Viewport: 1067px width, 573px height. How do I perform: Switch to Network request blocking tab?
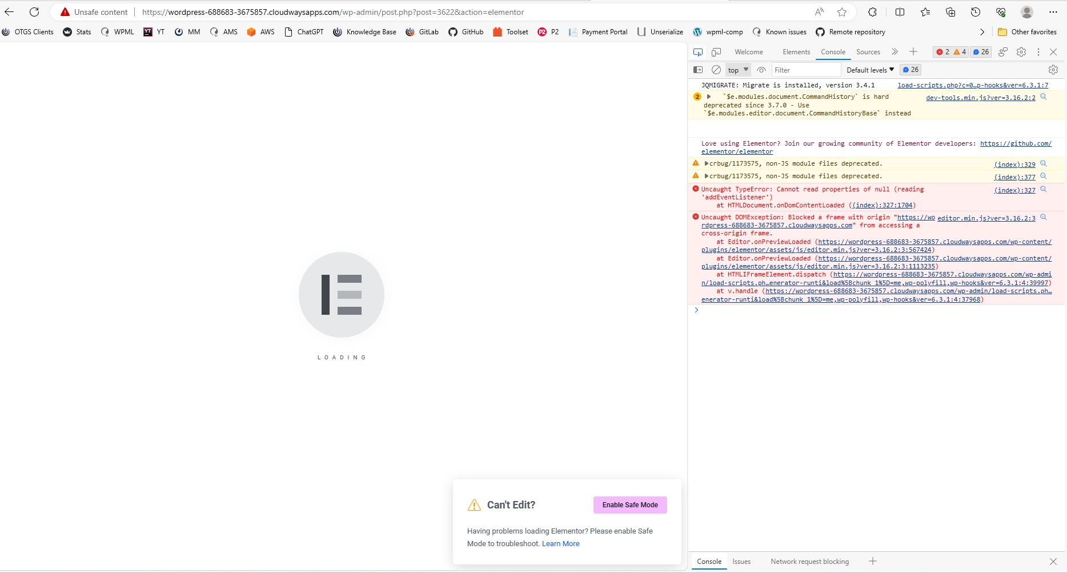pos(809,562)
